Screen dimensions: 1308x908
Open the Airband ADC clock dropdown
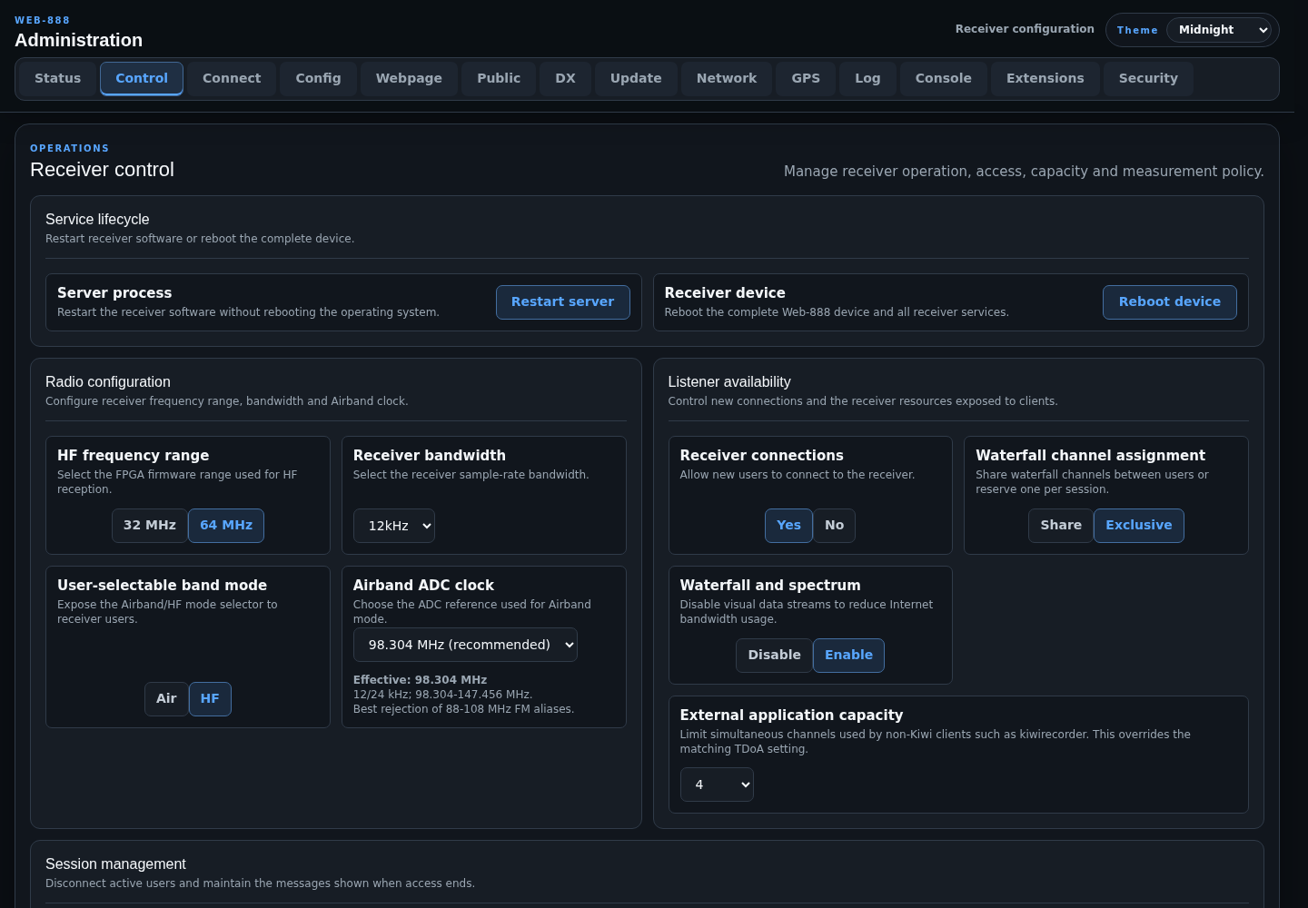pyautogui.click(x=465, y=645)
